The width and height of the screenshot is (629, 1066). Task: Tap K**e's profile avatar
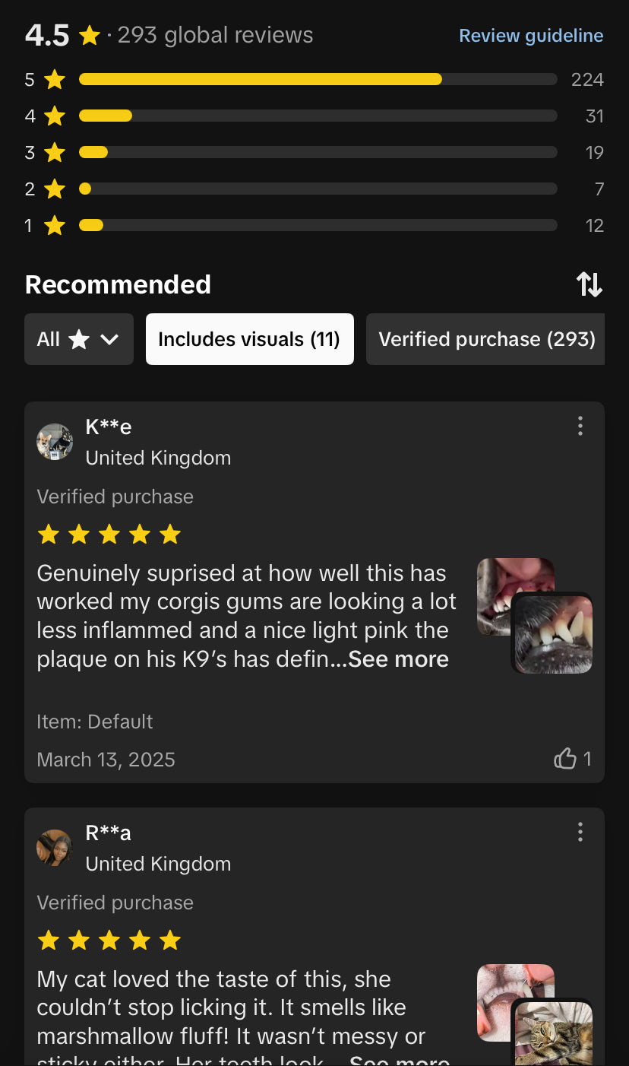click(x=55, y=442)
